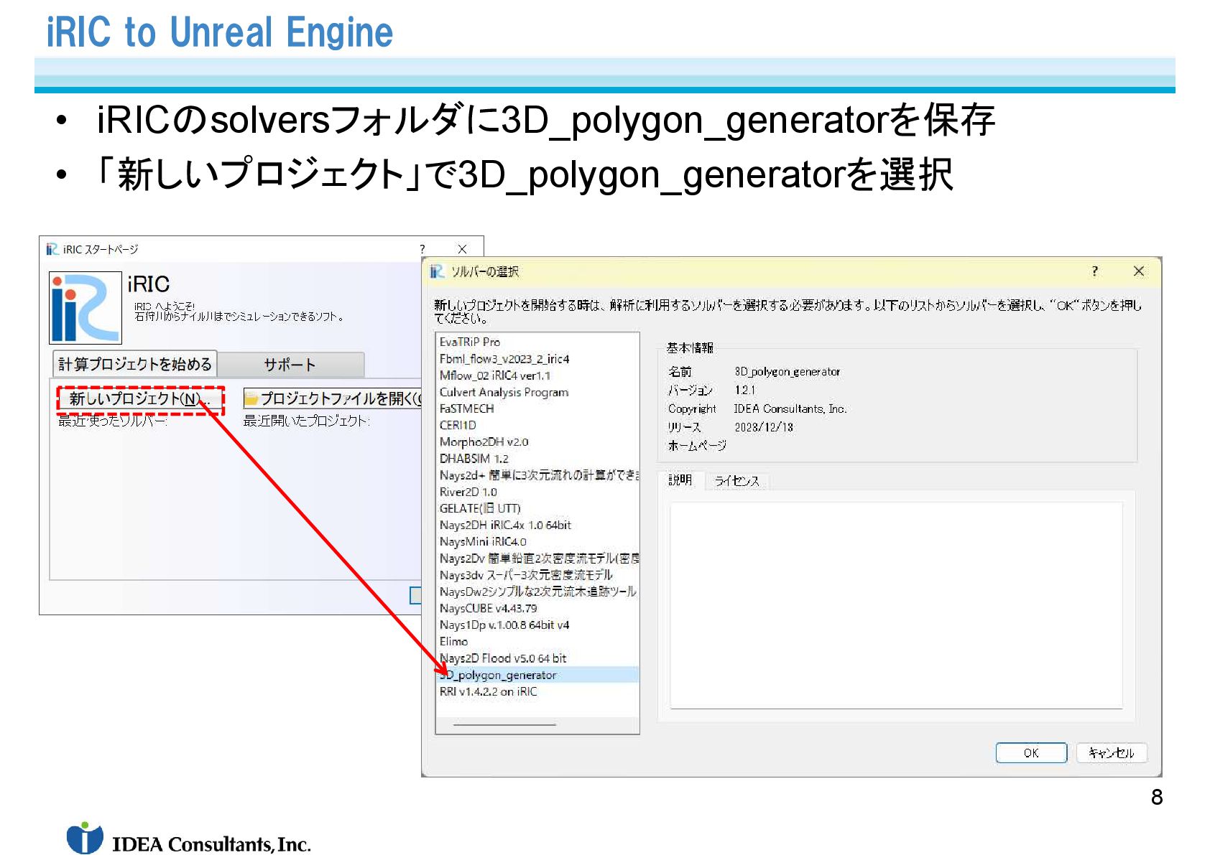This screenshot has width=1210, height=855.
Task: Select the 計算プロジェクトを始める tab
Action: [x=135, y=364]
